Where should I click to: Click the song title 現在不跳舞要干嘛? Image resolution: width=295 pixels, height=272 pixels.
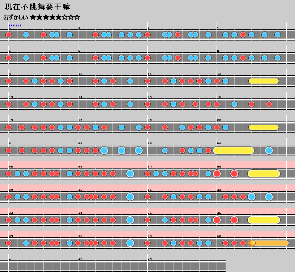point(38,7)
